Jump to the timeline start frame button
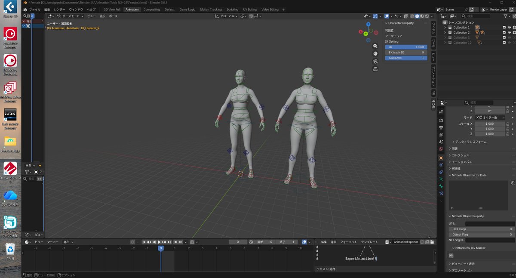Screen dimensions: 516x278 click(x=144, y=242)
